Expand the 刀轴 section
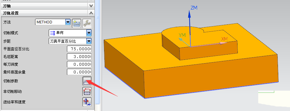Viewport: 290px width, 111px height. pos(91,6)
